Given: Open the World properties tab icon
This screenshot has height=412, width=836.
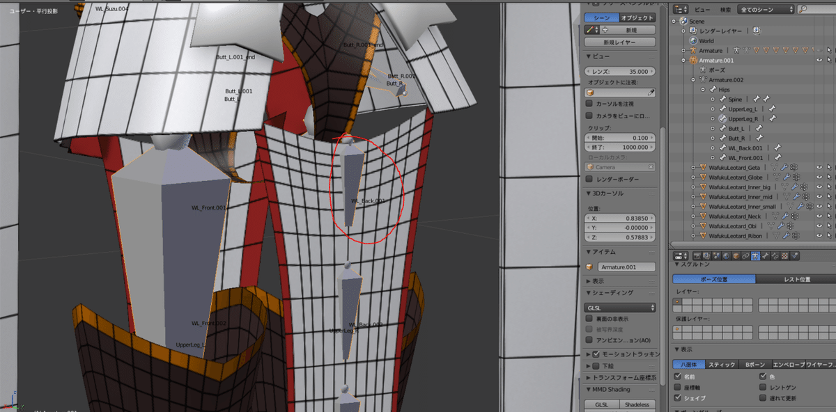Looking at the screenshot, I should coord(726,256).
